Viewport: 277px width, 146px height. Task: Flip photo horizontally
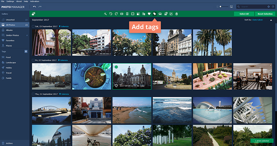(x=122, y=14)
